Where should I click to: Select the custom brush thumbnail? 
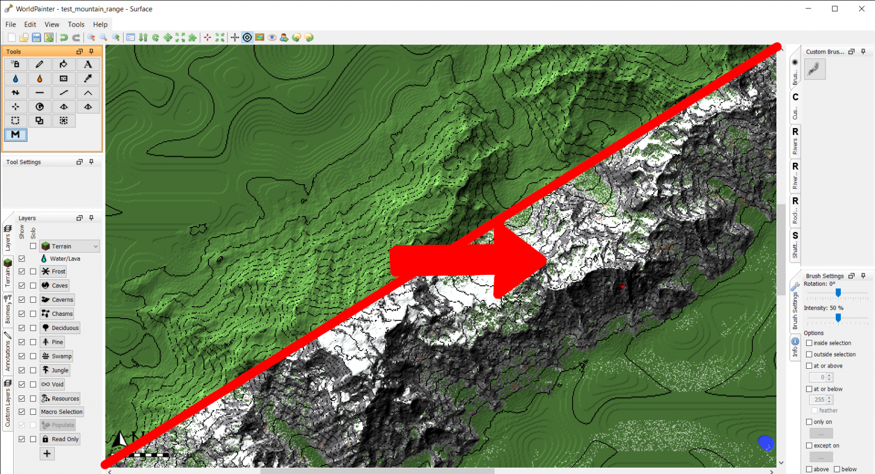coord(815,68)
